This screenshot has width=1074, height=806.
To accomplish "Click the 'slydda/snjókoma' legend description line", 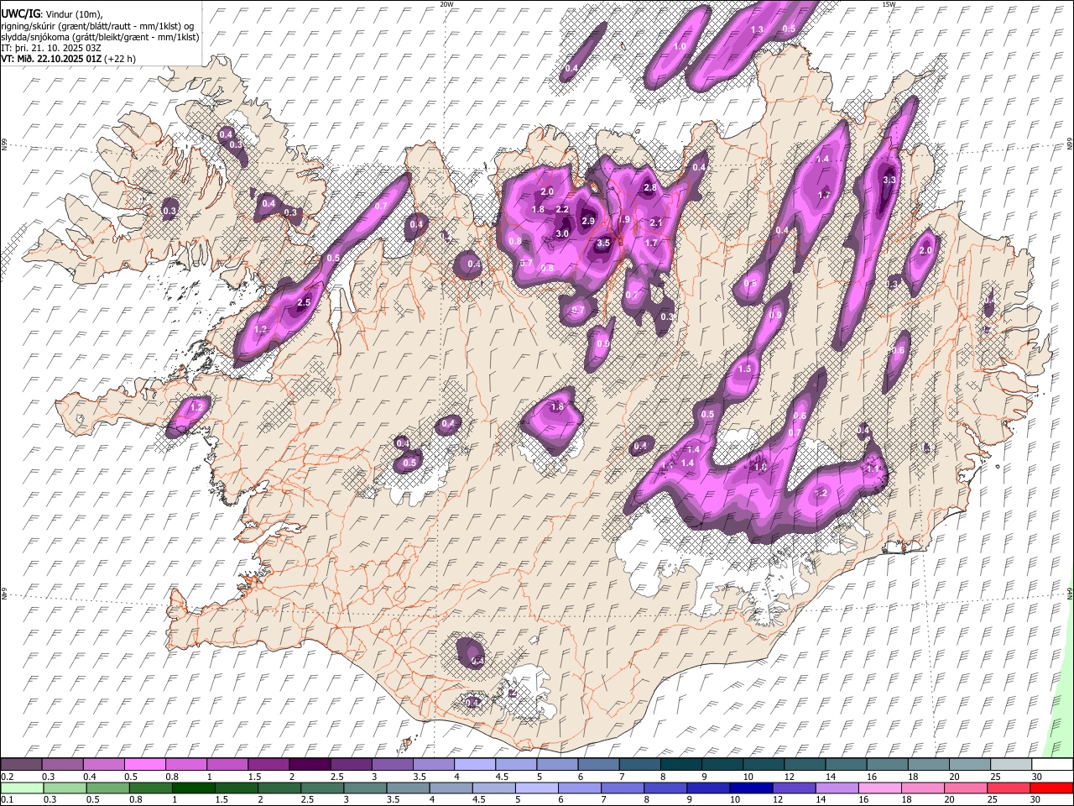I will click(x=100, y=37).
